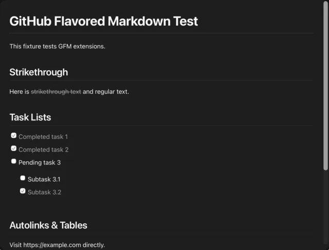Untick the Subtask 3.2 checkbox
This screenshot has height=250, width=329.
(23, 191)
